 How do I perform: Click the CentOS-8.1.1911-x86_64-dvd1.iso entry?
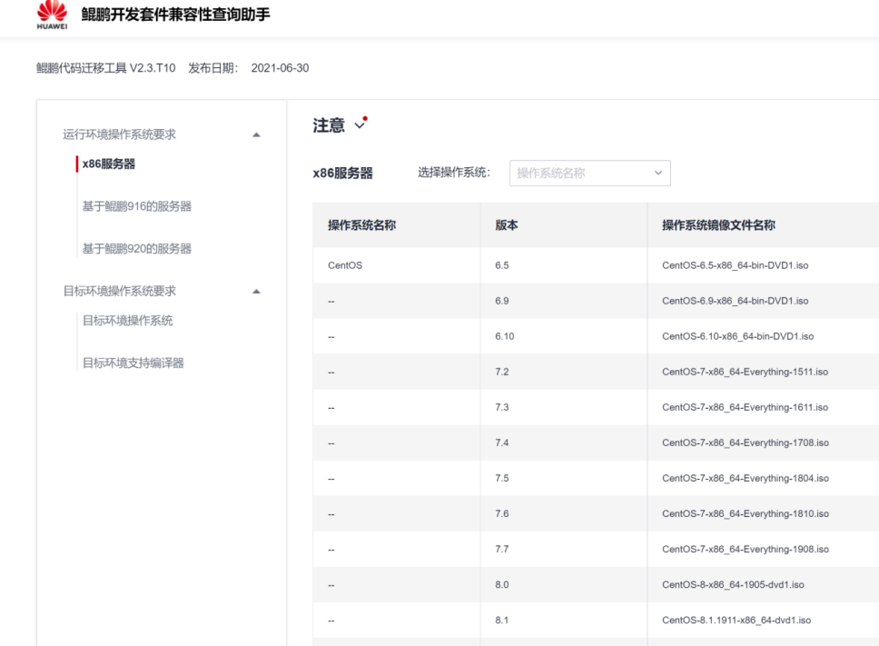[x=736, y=621]
